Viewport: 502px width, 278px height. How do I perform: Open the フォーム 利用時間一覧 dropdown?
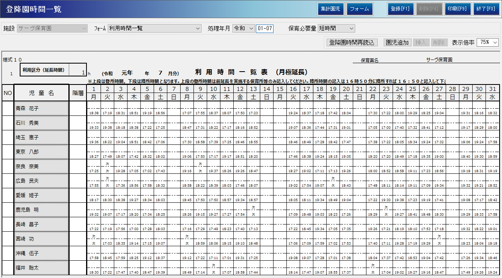click(154, 28)
